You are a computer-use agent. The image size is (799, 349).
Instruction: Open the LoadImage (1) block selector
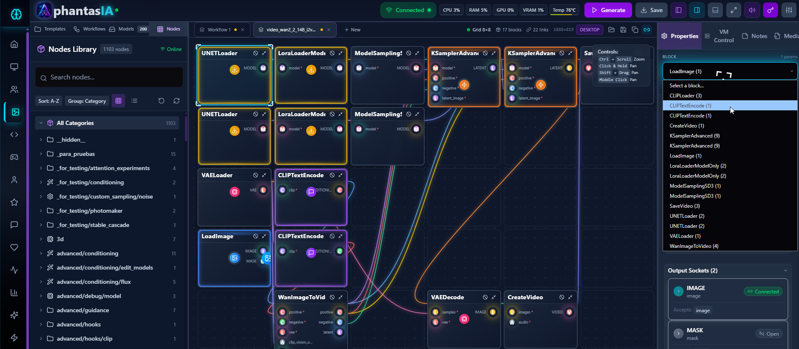tap(730, 71)
